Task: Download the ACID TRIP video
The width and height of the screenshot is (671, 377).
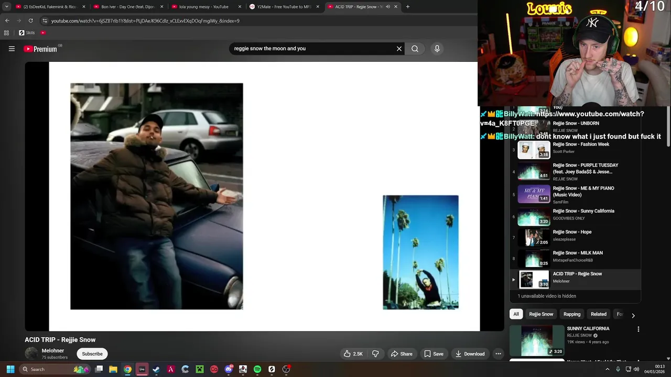Action: point(470,354)
